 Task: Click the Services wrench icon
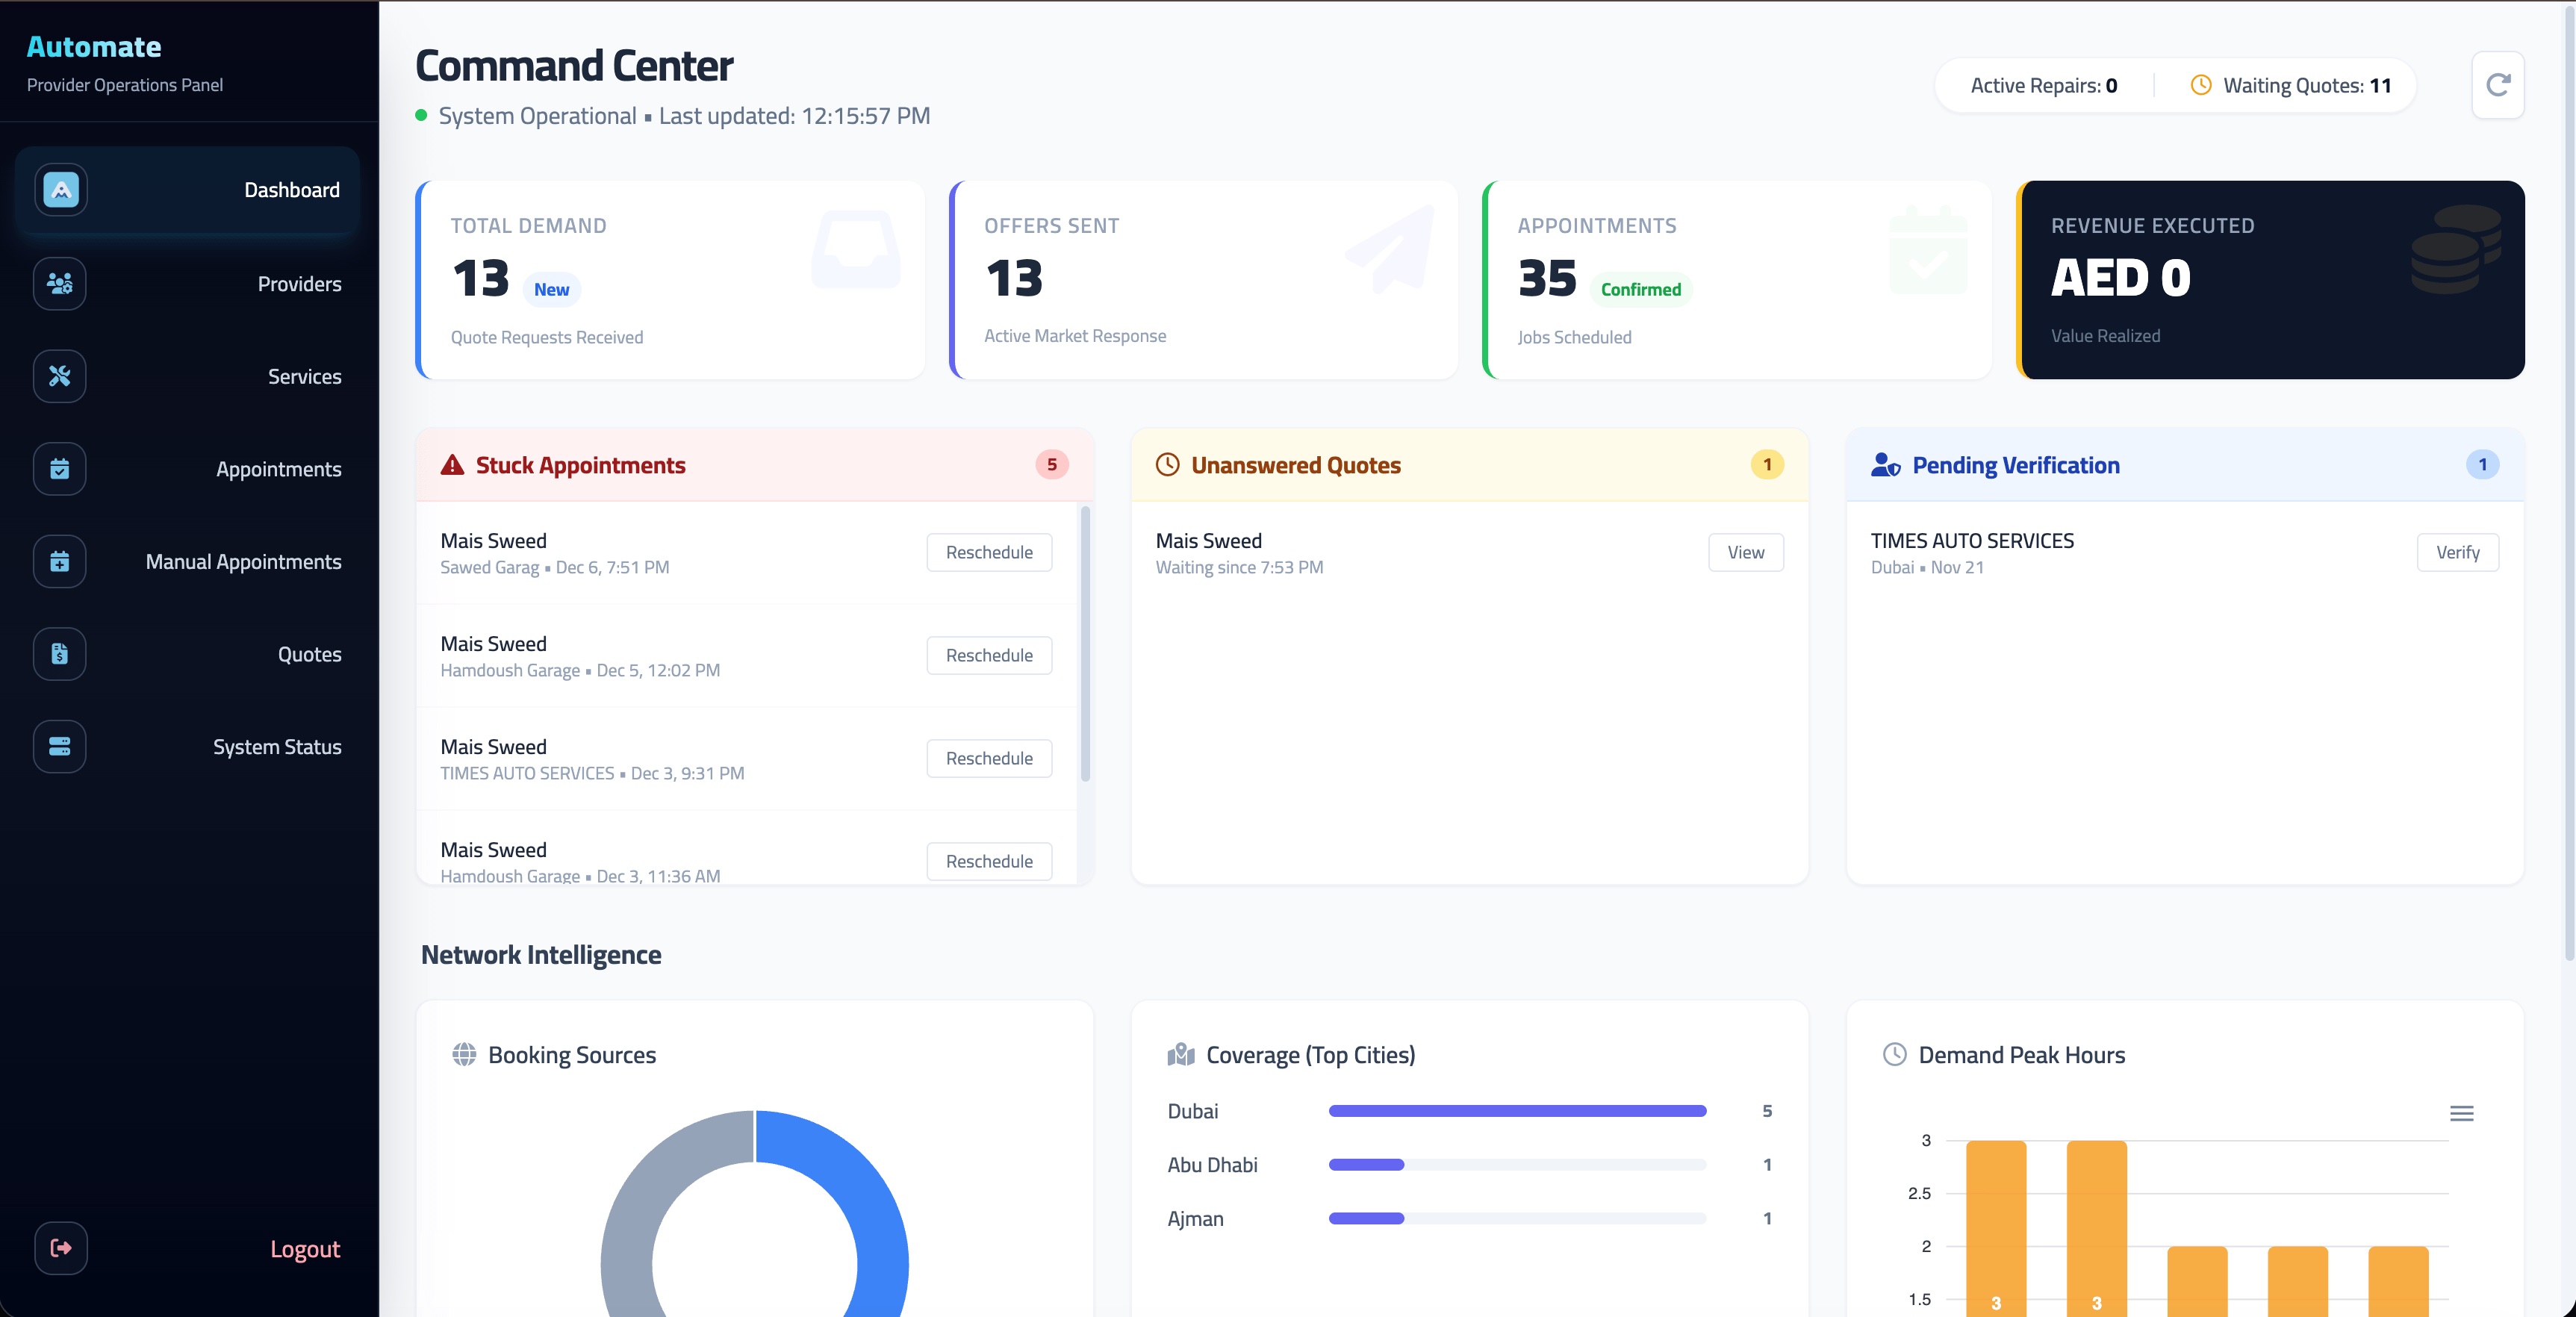[60, 377]
